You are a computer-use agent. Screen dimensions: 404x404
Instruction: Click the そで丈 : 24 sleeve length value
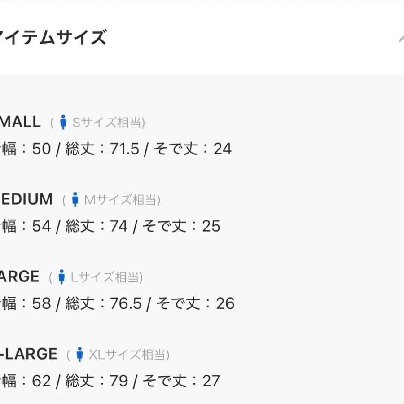click(x=193, y=149)
